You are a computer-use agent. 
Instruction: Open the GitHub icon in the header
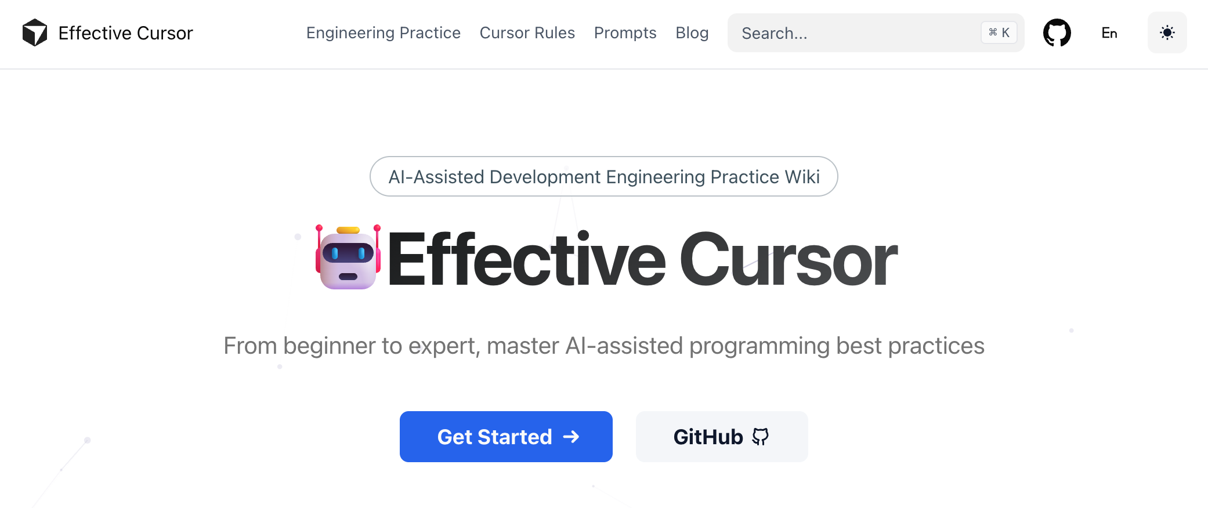1057,32
